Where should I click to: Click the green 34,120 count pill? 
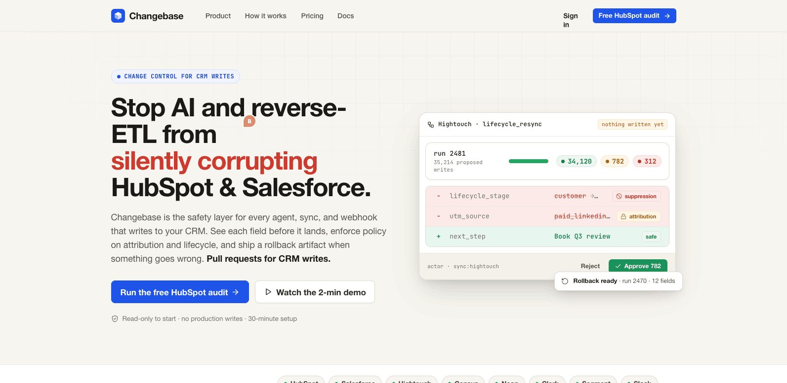(x=577, y=161)
